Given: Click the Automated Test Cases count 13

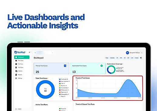Looking at the screenshot, I should 74,72.
